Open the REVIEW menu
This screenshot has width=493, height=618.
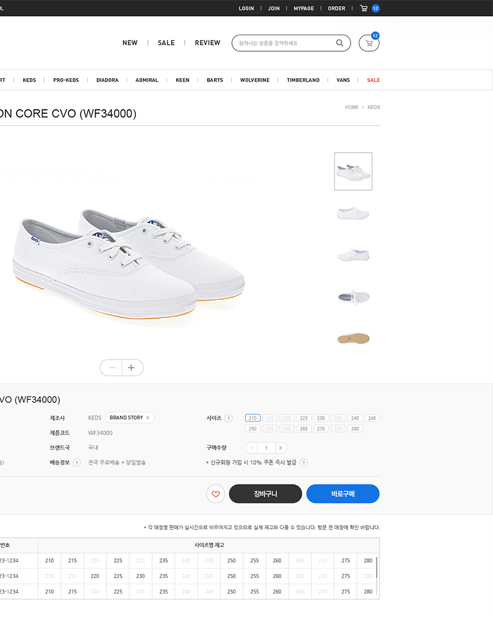(x=207, y=43)
